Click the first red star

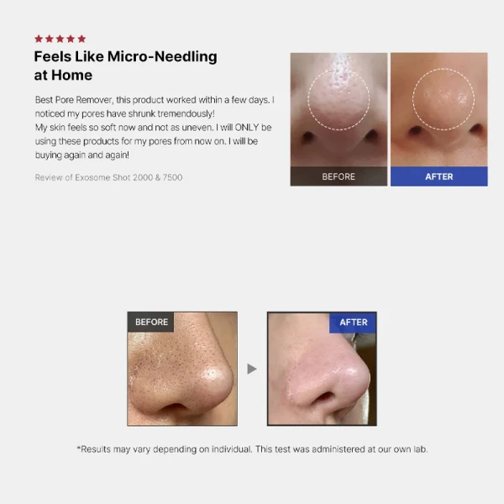(39, 39)
